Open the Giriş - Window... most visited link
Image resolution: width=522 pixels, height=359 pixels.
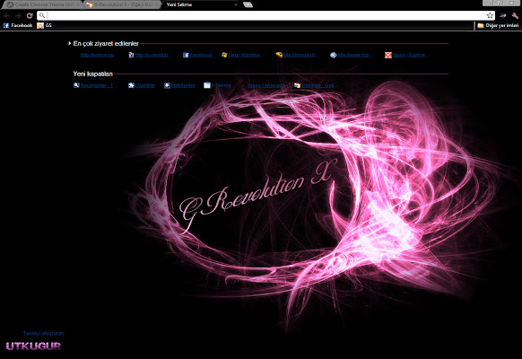[x=244, y=55]
